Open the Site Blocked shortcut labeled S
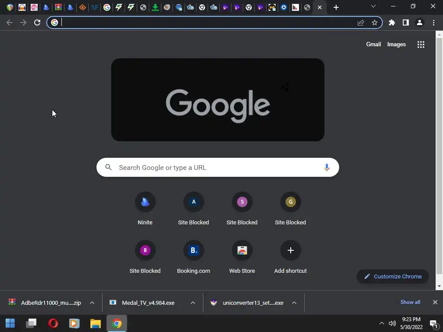443x332 pixels. tap(242, 209)
